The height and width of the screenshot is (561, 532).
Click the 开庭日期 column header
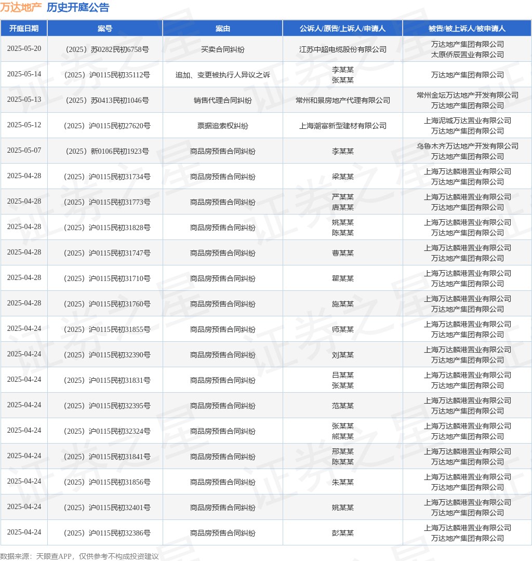coord(23,28)
